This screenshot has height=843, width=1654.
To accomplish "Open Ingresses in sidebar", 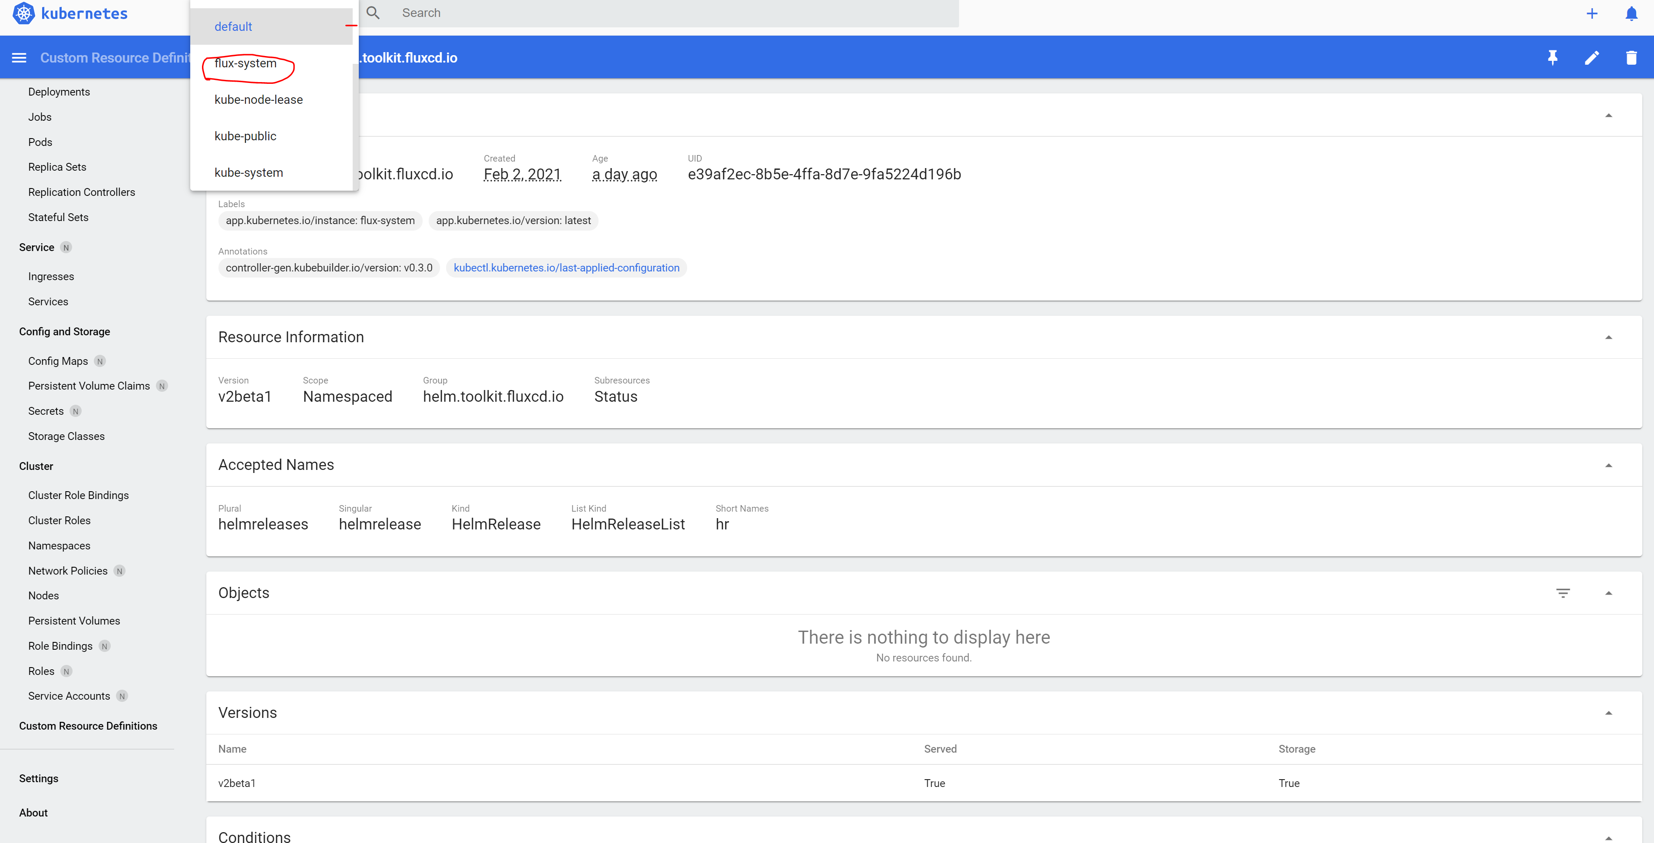I will (51, 276).
